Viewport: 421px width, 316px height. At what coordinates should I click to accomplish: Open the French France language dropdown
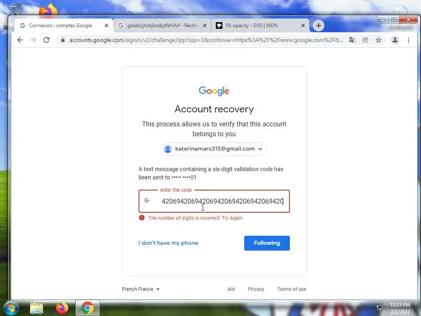click(x=141, y=289)
